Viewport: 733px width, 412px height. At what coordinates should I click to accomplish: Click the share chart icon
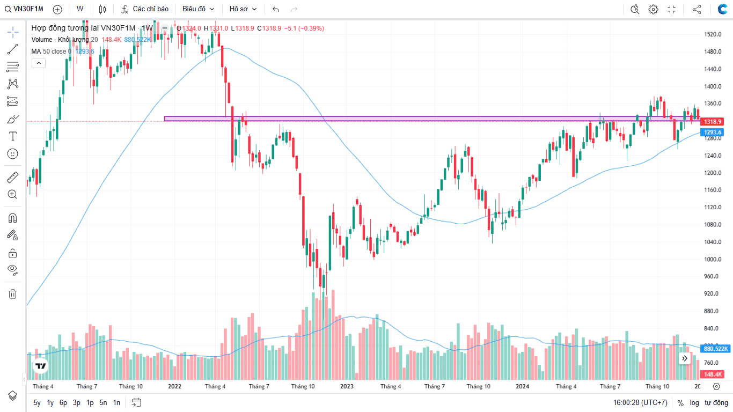click(x=697, y=9)
